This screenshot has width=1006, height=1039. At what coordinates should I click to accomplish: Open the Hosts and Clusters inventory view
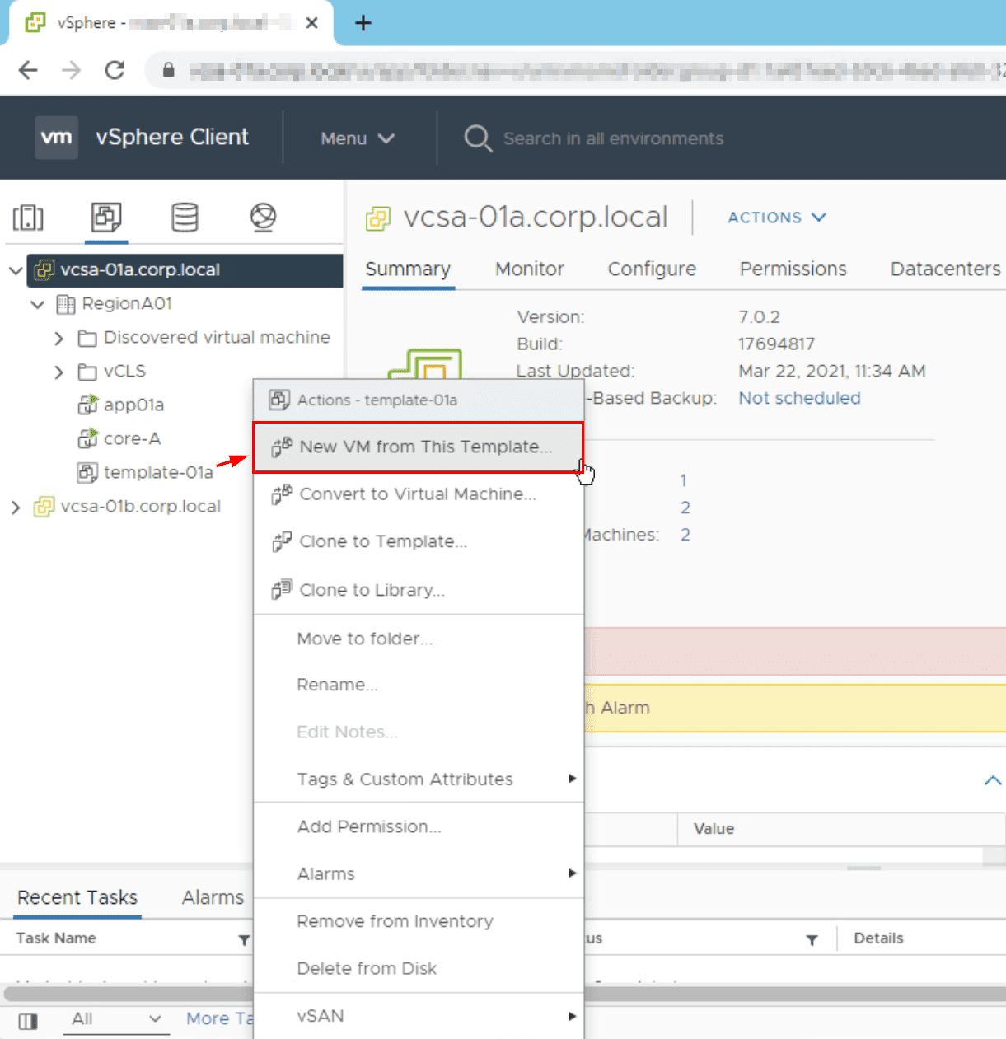pos(28,218)
